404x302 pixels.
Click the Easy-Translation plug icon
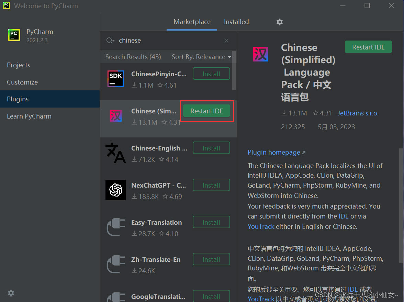(x=115, y=227)
